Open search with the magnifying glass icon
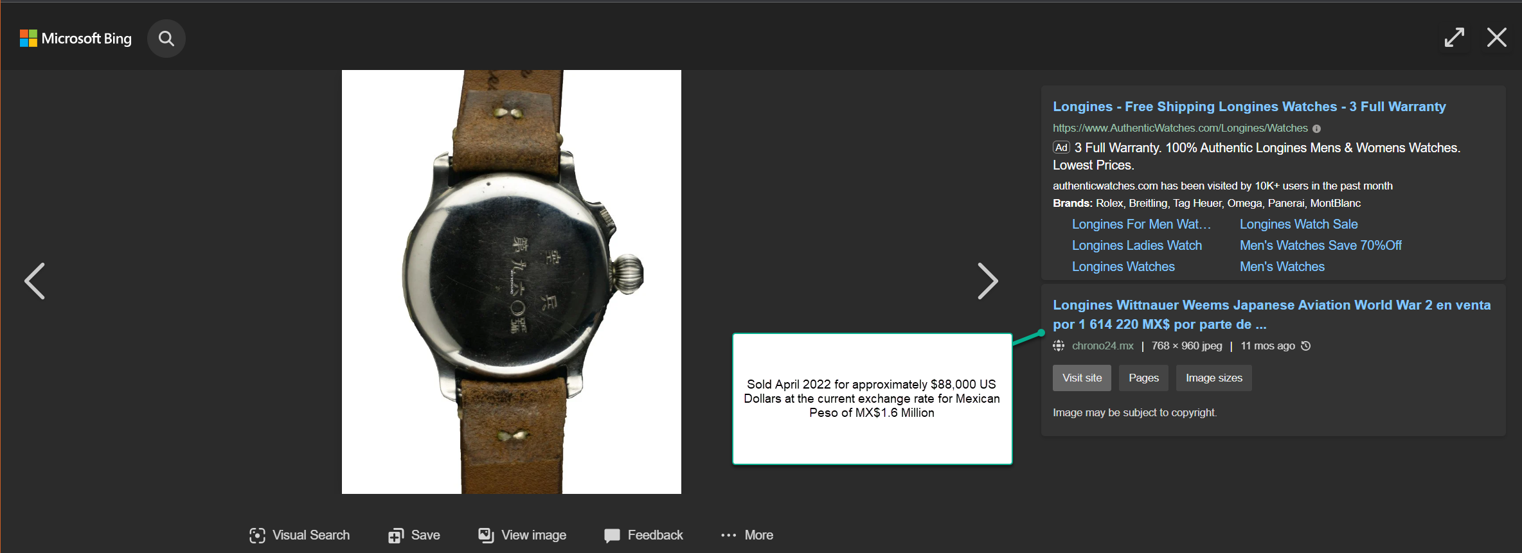Viewport: 1522px width, 553px height. tap(166, 39)
